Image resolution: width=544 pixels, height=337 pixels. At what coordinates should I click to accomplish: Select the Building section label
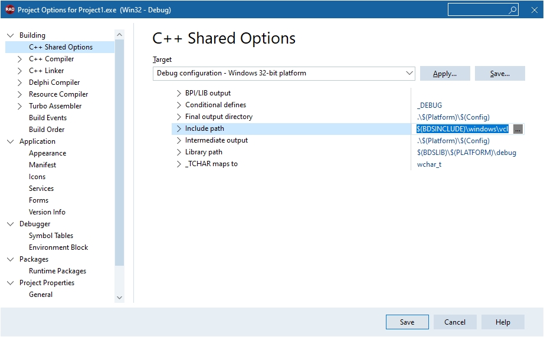click(32, 35)
